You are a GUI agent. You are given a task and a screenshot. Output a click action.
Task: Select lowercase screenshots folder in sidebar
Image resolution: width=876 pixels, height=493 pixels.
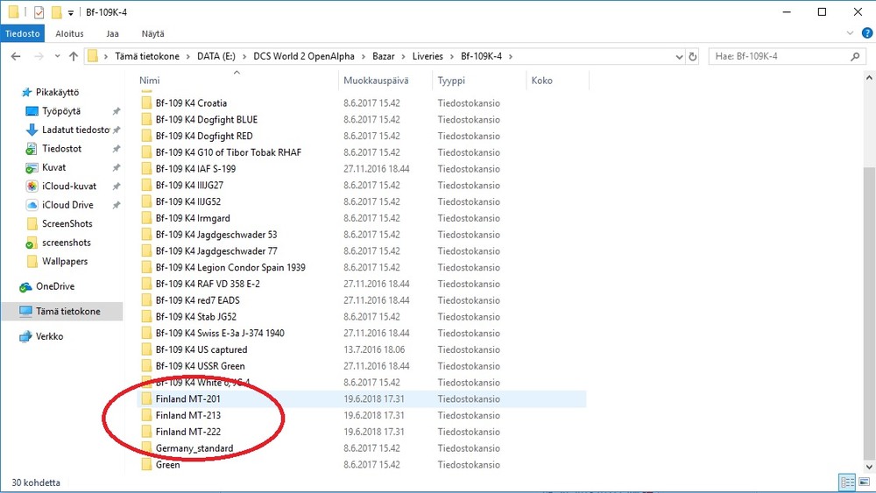pyautogui.click(x=66, y=243)
